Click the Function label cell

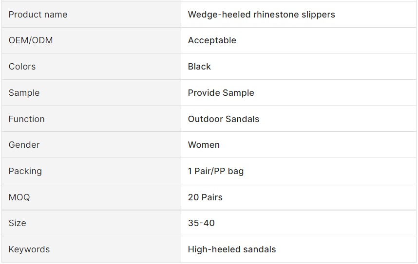tap(27, 119)
